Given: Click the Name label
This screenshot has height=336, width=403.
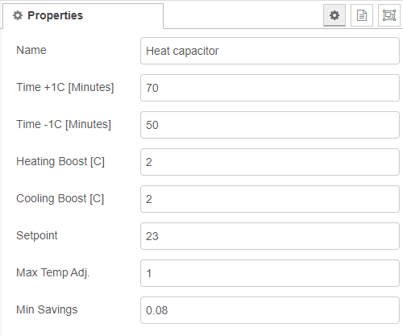Looking at the screenshot, I should pos(31,50).
